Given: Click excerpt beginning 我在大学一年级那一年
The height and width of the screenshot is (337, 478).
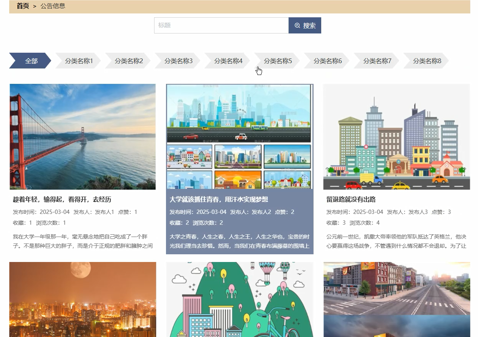Looking at the screenshot, I should pyautogui.click(x=83, y=241).
